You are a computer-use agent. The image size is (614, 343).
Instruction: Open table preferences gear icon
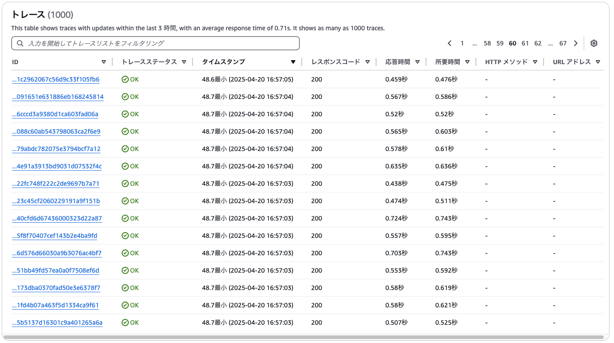click(594, 43)
